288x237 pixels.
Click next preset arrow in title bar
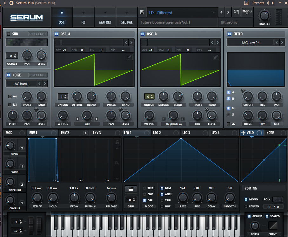click(273, 3)
